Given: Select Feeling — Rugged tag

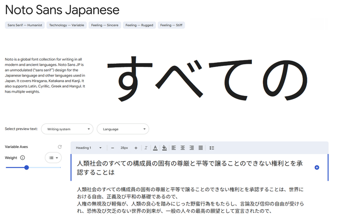Looking at the screenshot, I should (139, 25).
